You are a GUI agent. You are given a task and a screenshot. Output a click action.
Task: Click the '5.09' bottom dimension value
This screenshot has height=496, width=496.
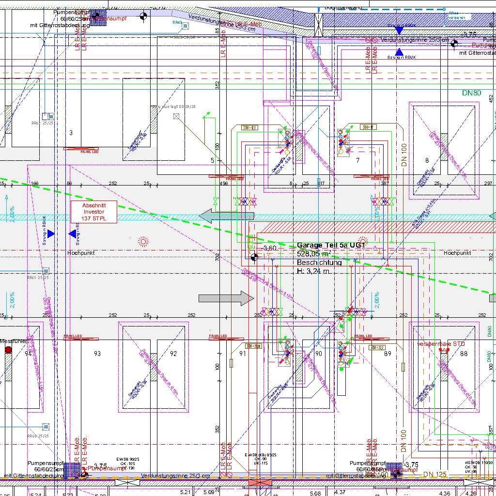click(x=209, y=492)
